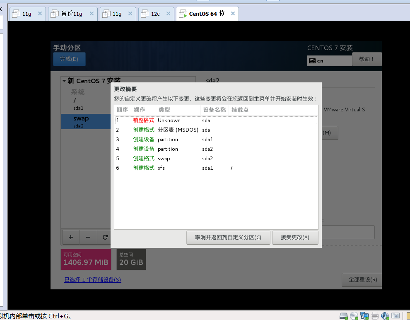Select the CentOS 64 位 tab
The image size is (410, 320).
pyautogui.click(x=207, y=14)
